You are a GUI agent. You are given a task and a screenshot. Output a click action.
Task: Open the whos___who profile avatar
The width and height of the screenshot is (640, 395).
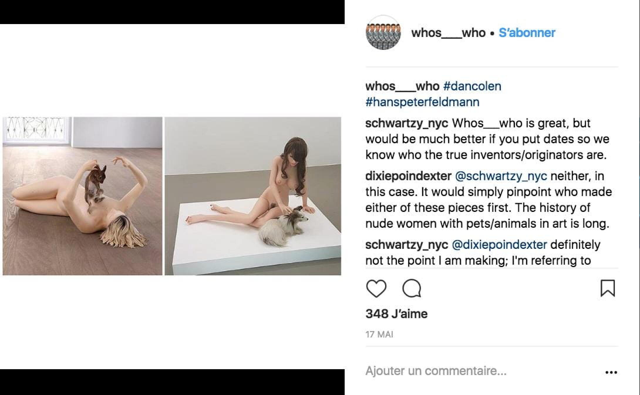coord(383,32)
